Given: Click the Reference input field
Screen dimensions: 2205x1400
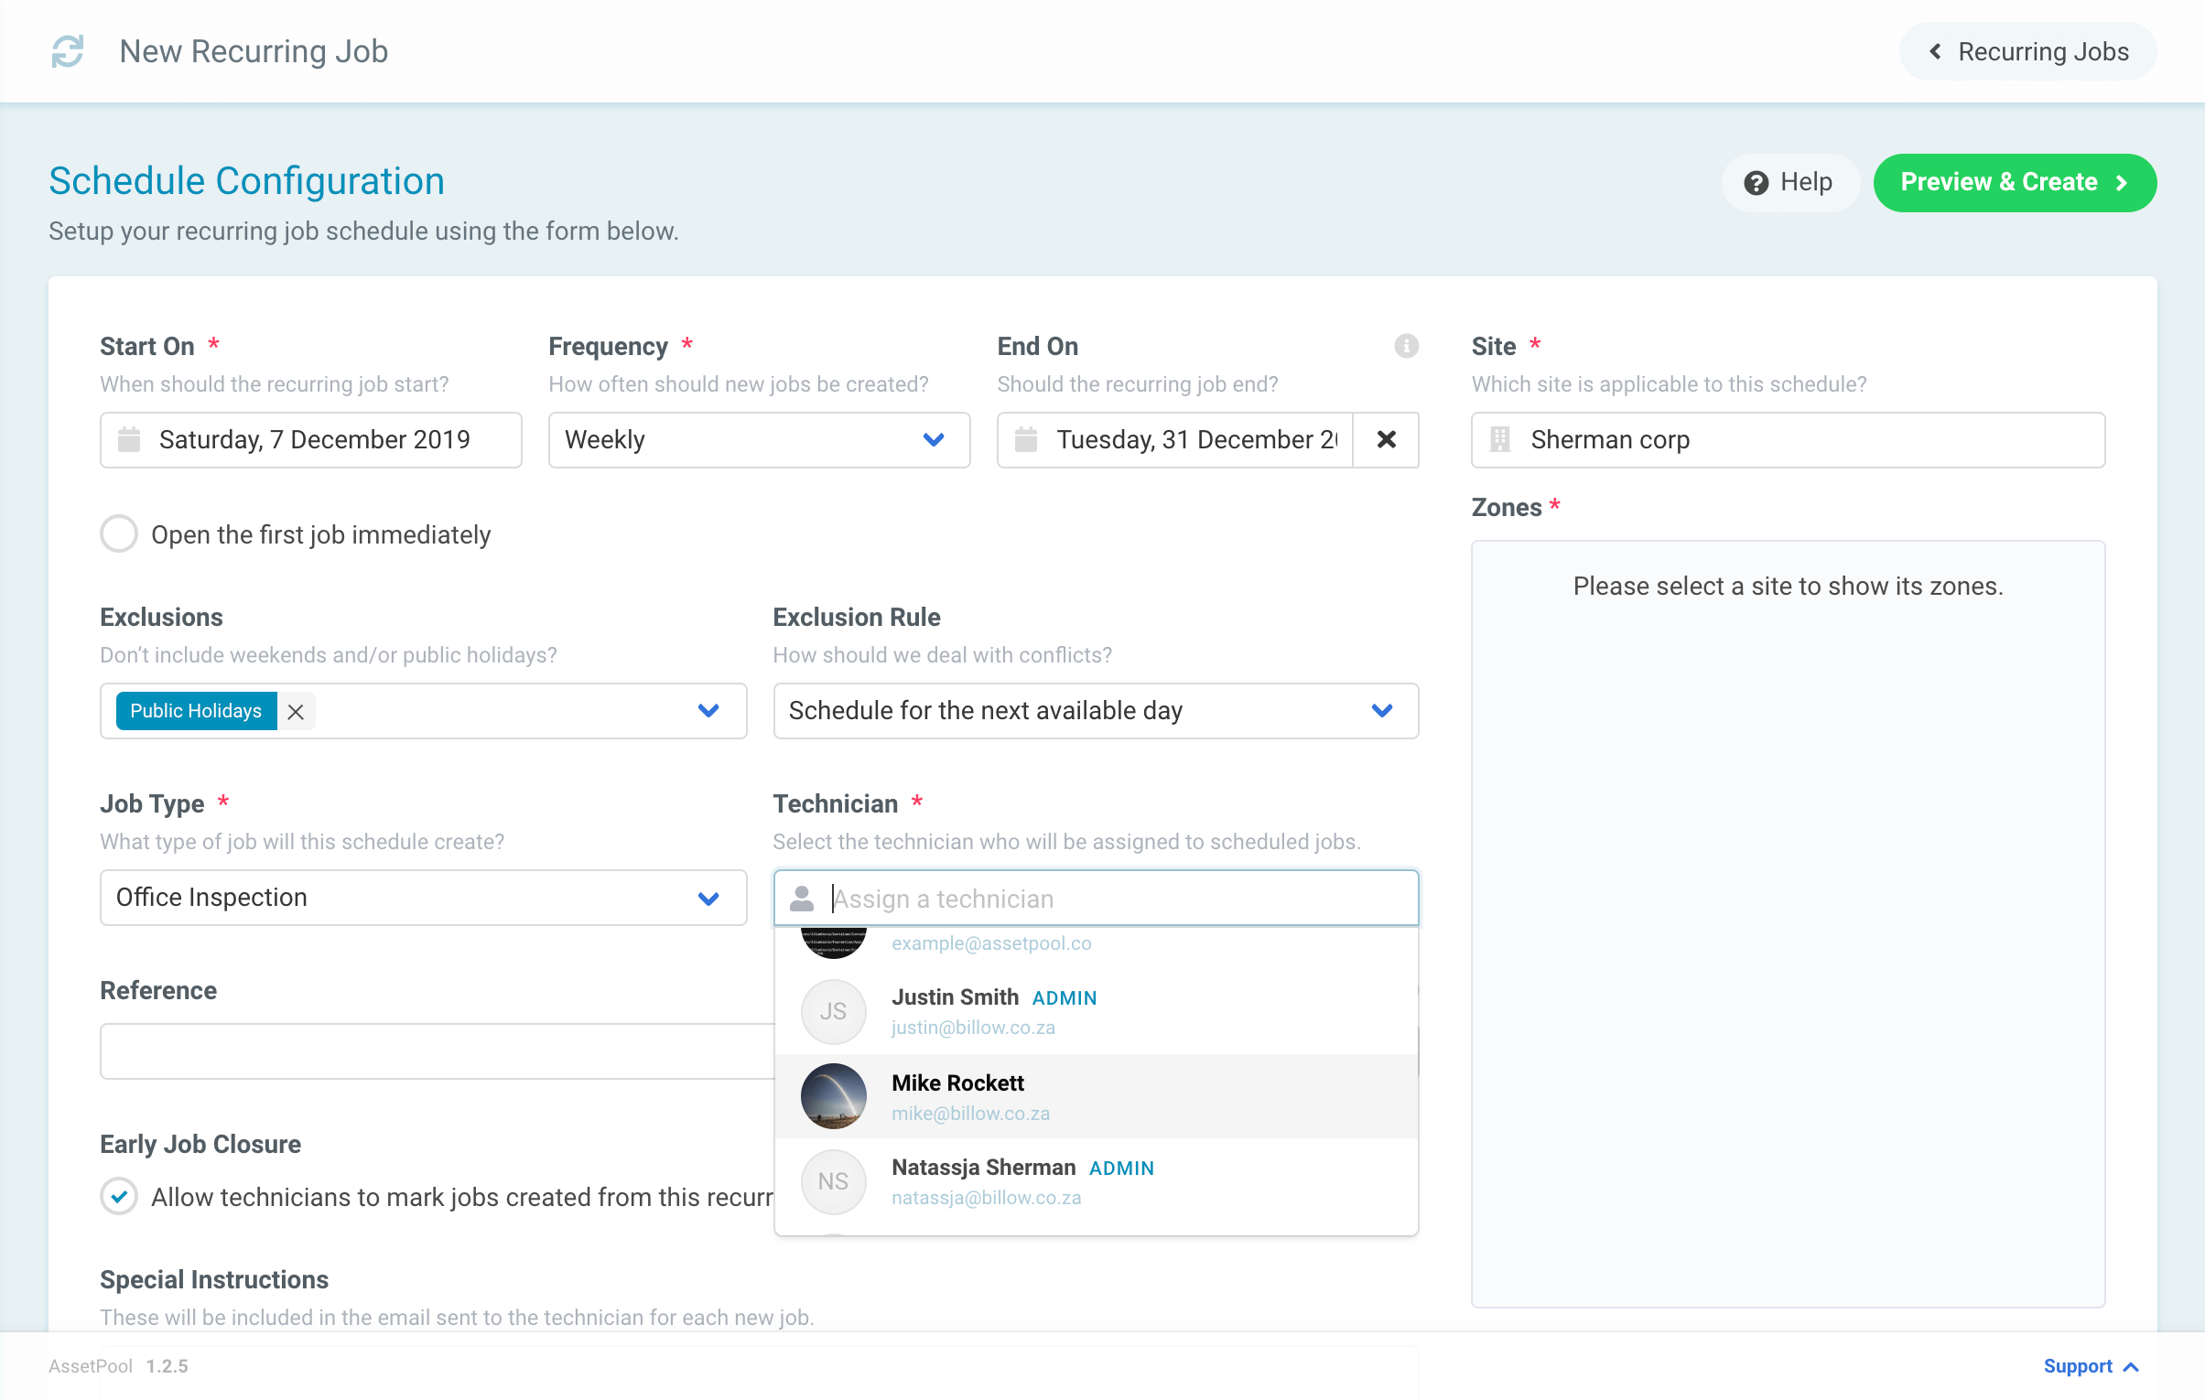Looking at the screenshot, I should [x=437, y=1051].
